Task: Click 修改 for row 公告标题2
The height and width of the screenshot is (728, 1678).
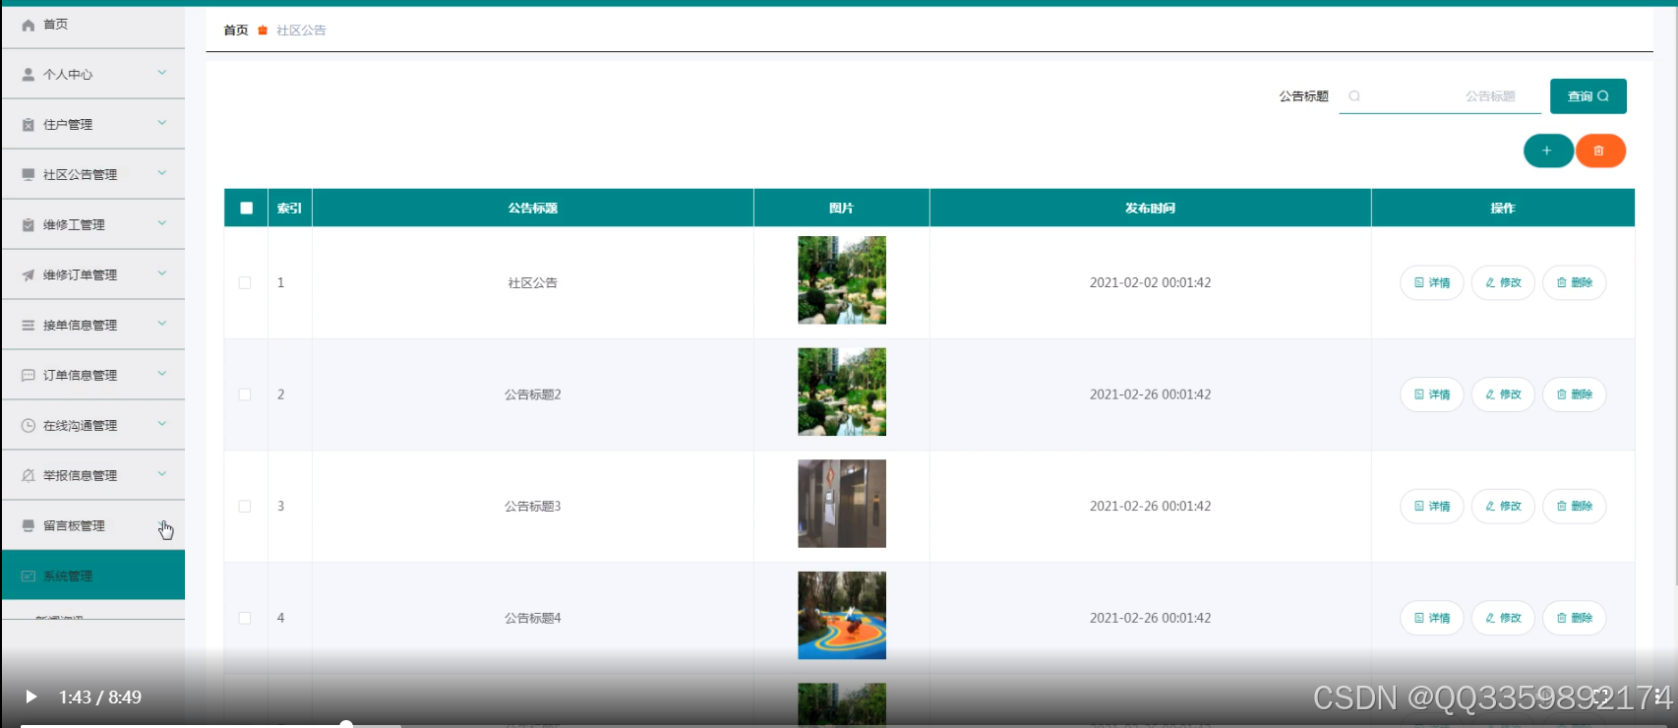Action: tap(1503, 394)
